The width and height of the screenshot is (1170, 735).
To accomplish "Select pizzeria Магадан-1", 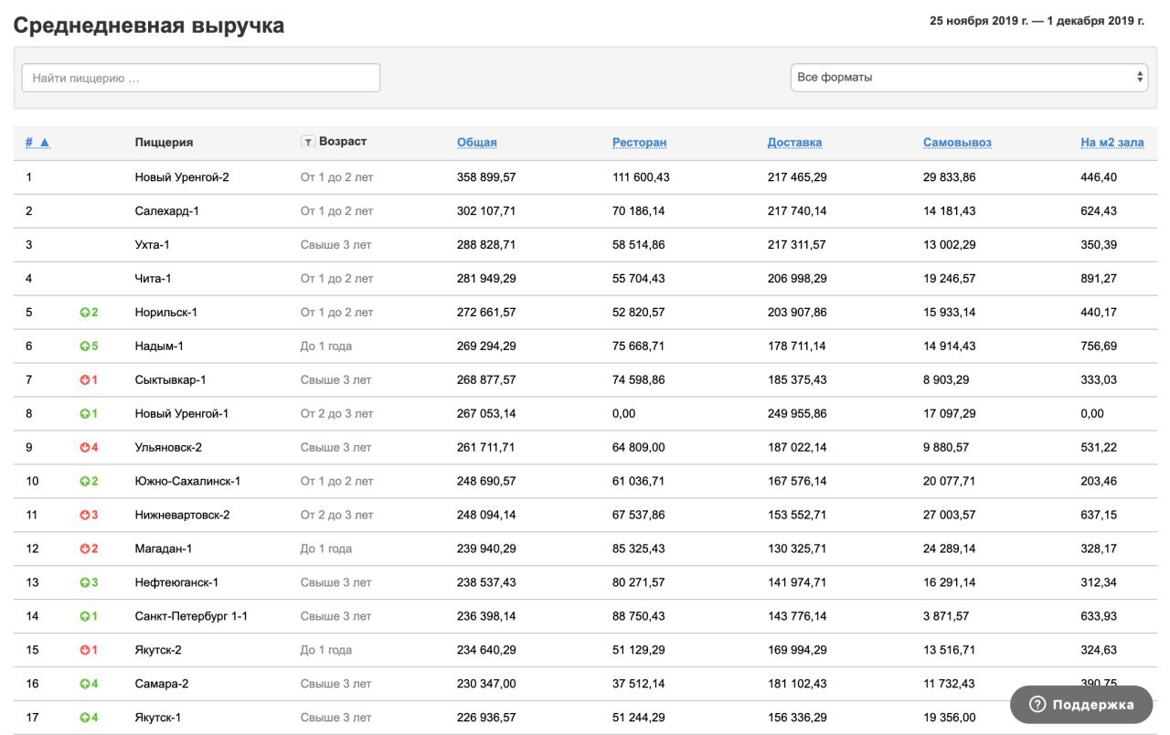I will tap(164, 549).
